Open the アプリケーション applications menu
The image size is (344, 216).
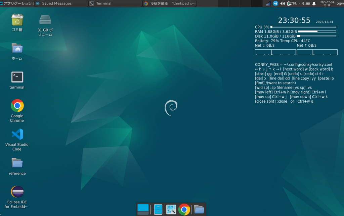(16, 4)
